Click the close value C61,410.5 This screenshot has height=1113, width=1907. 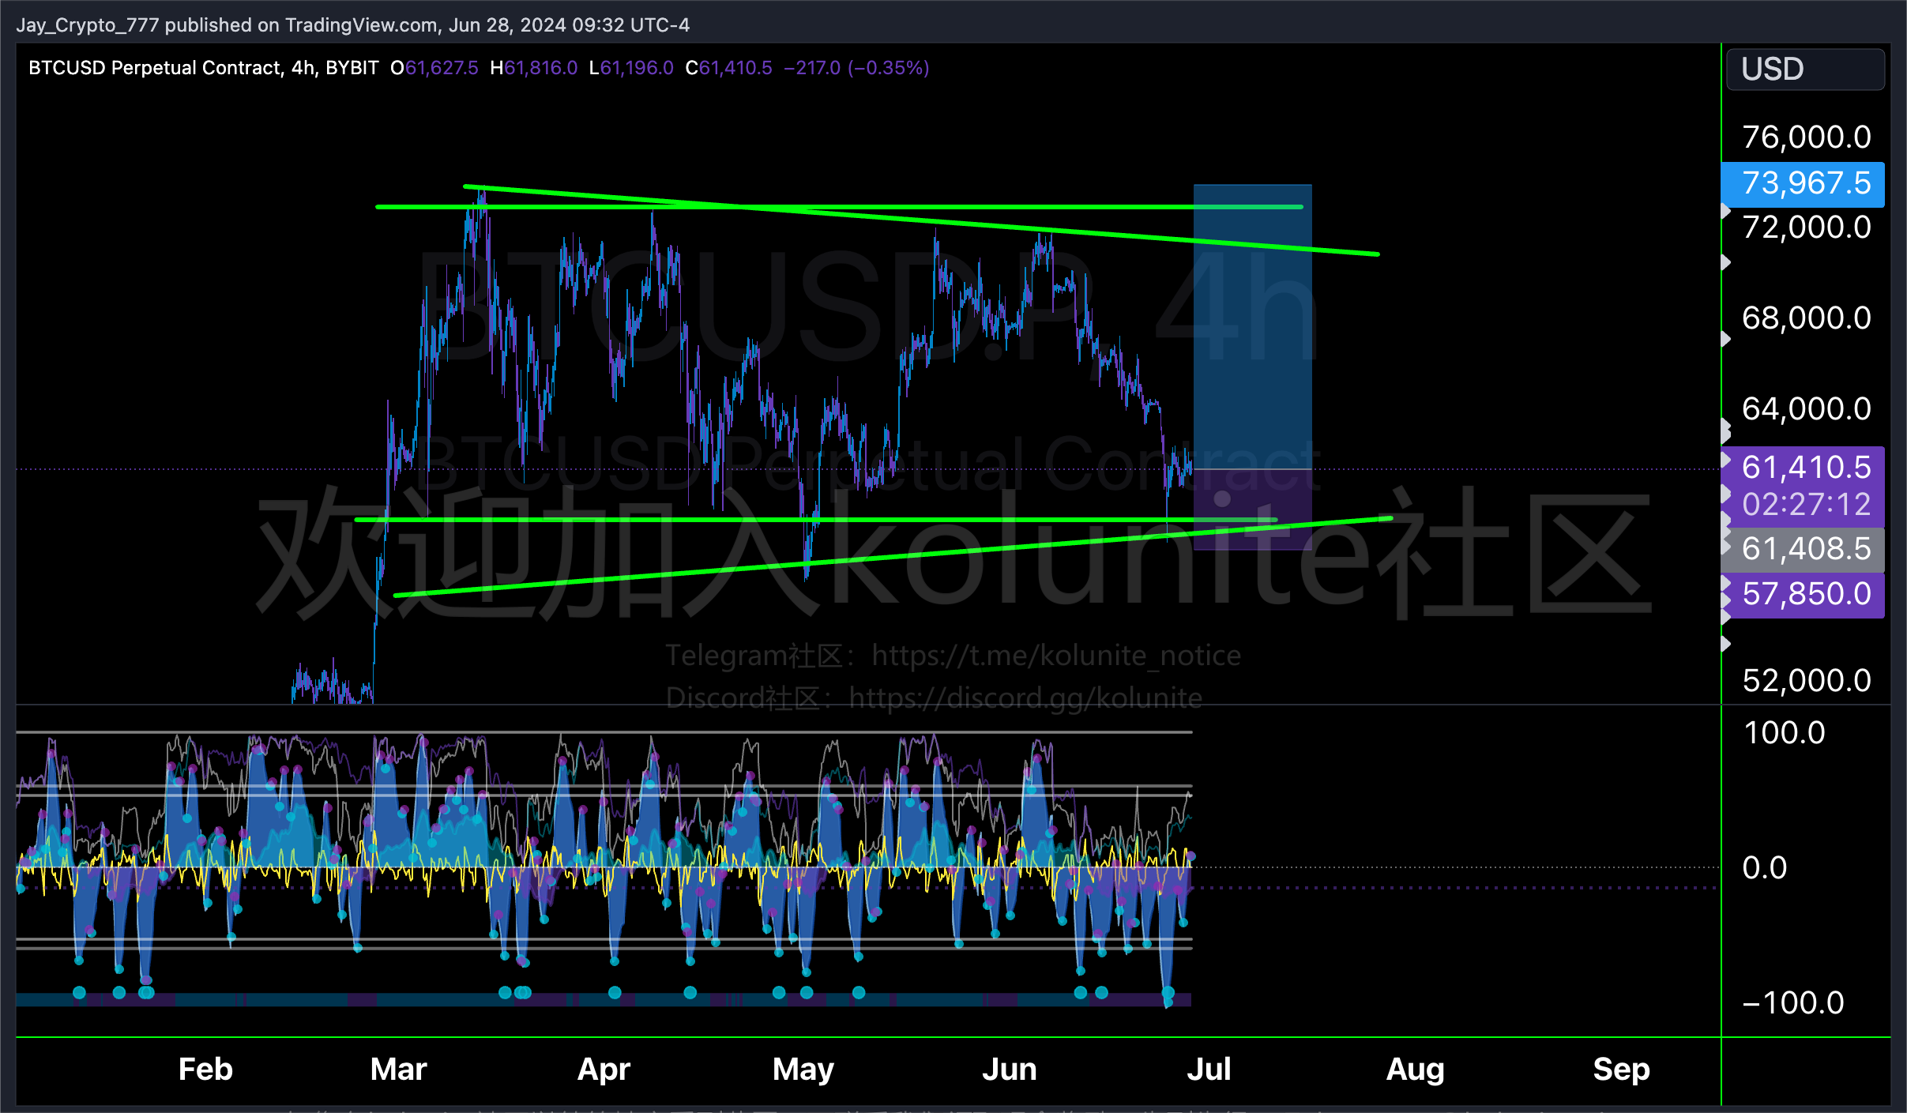[x=728, y=68]
